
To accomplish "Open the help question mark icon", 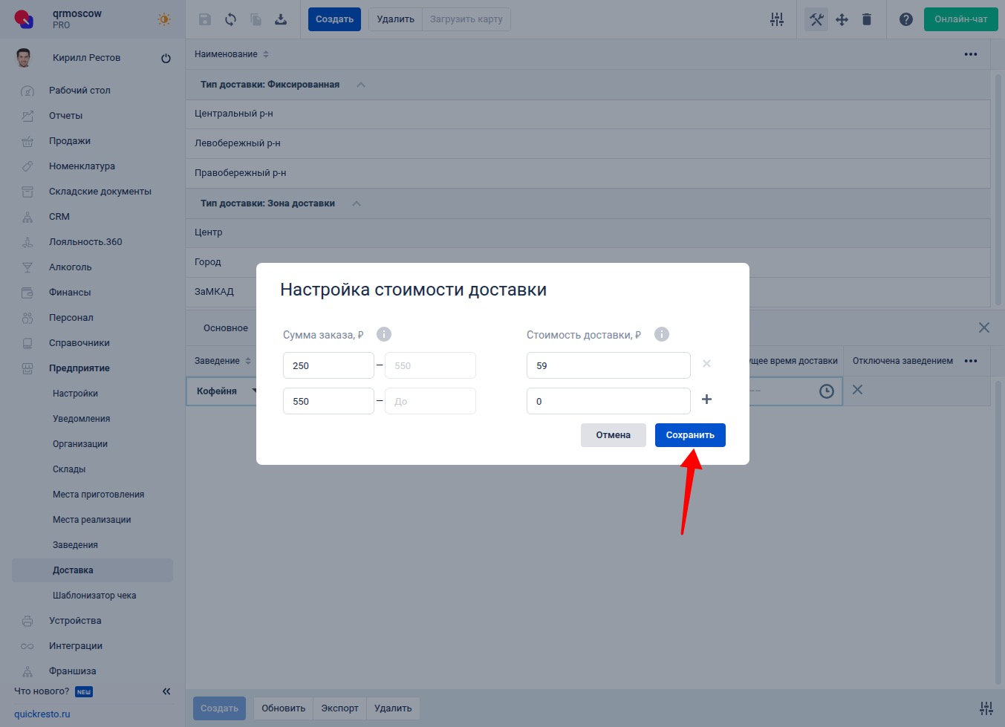I will (x=905, y=19).
